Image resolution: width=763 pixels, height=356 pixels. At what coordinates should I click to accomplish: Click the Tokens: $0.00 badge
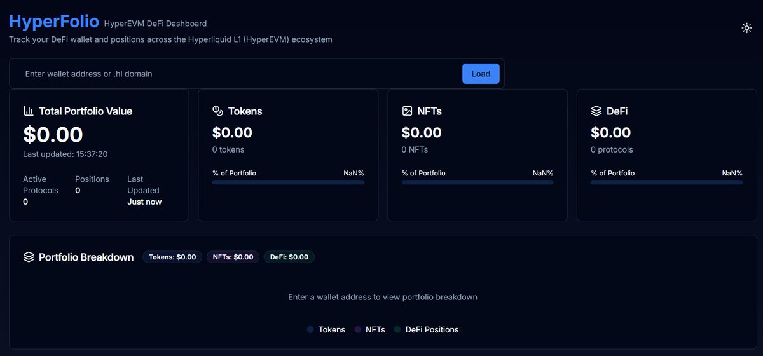point(172,257)
